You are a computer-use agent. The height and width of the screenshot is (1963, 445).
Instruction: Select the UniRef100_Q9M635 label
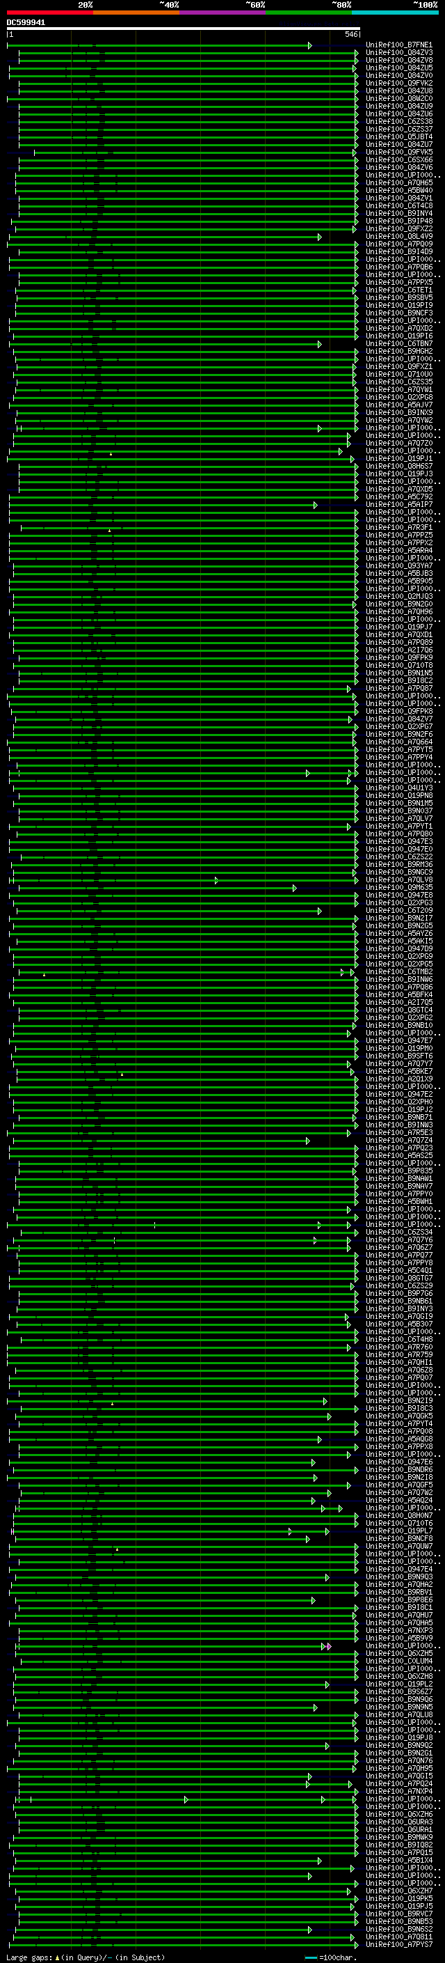pyautogui.click(x=399, y=887)
